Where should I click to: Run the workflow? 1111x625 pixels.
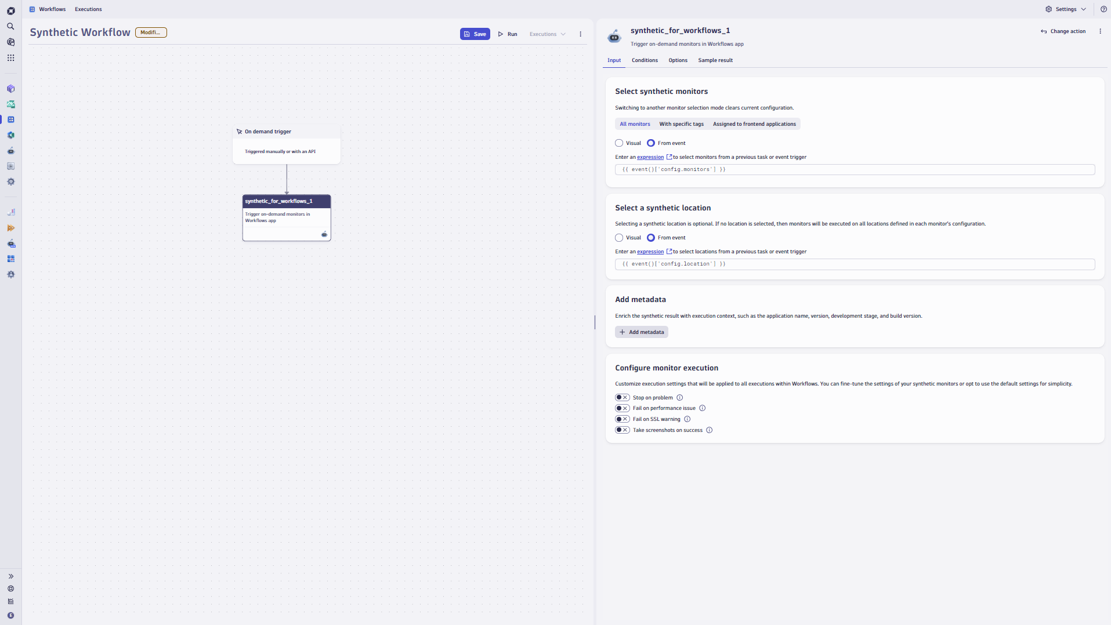[508, 34]
